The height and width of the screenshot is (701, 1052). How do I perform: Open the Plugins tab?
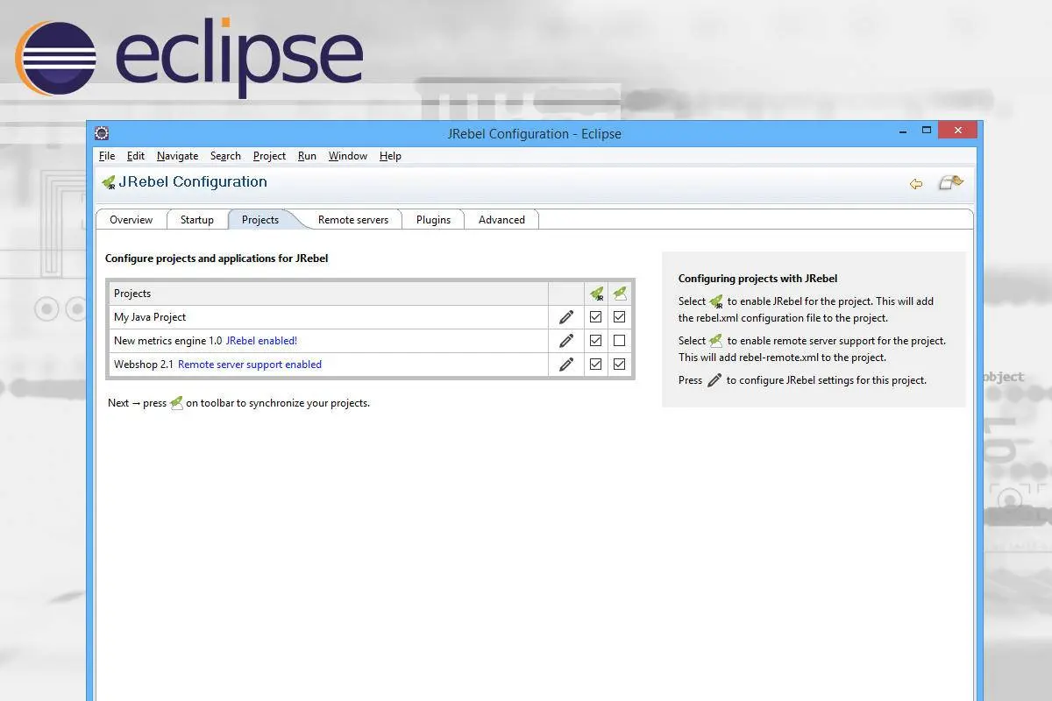(x=433, y=220)
